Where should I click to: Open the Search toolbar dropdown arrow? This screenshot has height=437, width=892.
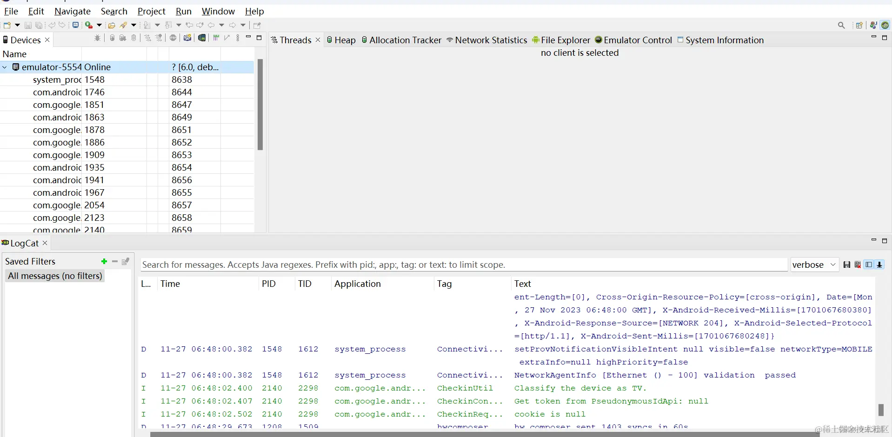point(134,25)
